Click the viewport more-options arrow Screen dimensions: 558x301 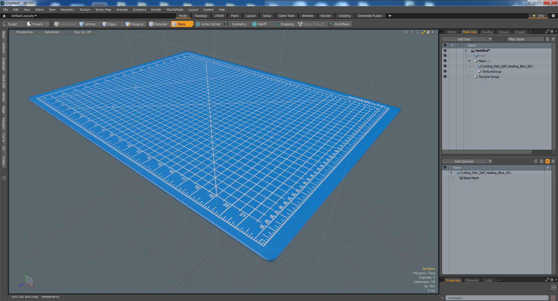(433, 32)
